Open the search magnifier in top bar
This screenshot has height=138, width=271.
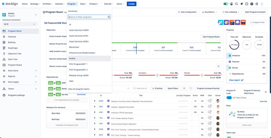[x=237, y=4]
